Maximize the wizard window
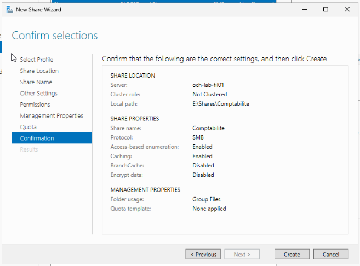360x266 pixels. click(325, 9)
